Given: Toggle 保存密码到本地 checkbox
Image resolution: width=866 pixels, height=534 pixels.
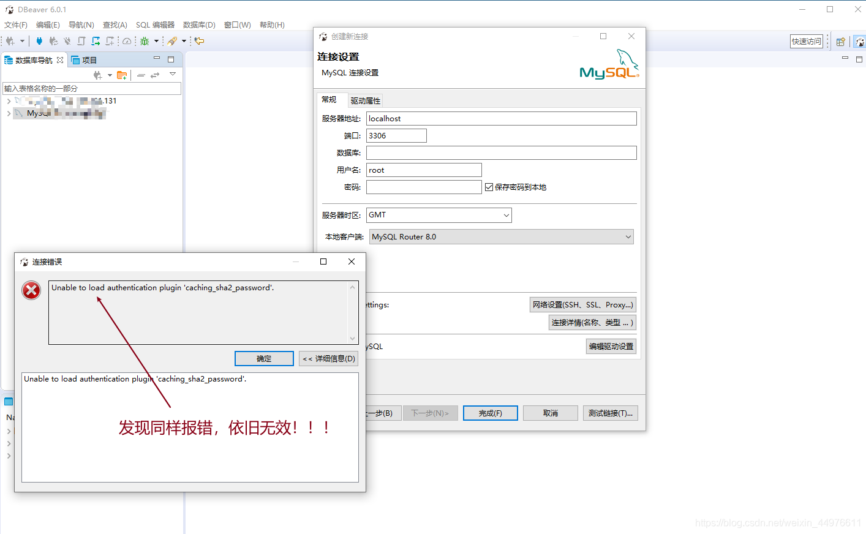Looking at the screenshot, I should coord(489,187).
